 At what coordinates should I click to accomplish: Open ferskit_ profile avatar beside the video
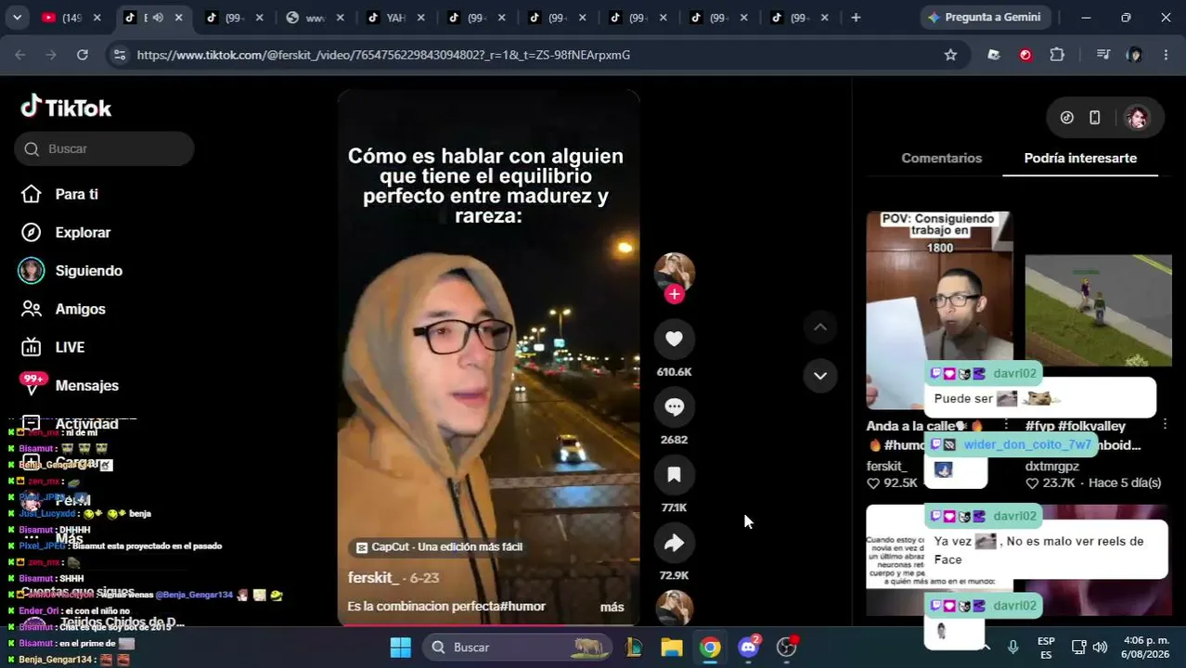(x=675, y=273)
